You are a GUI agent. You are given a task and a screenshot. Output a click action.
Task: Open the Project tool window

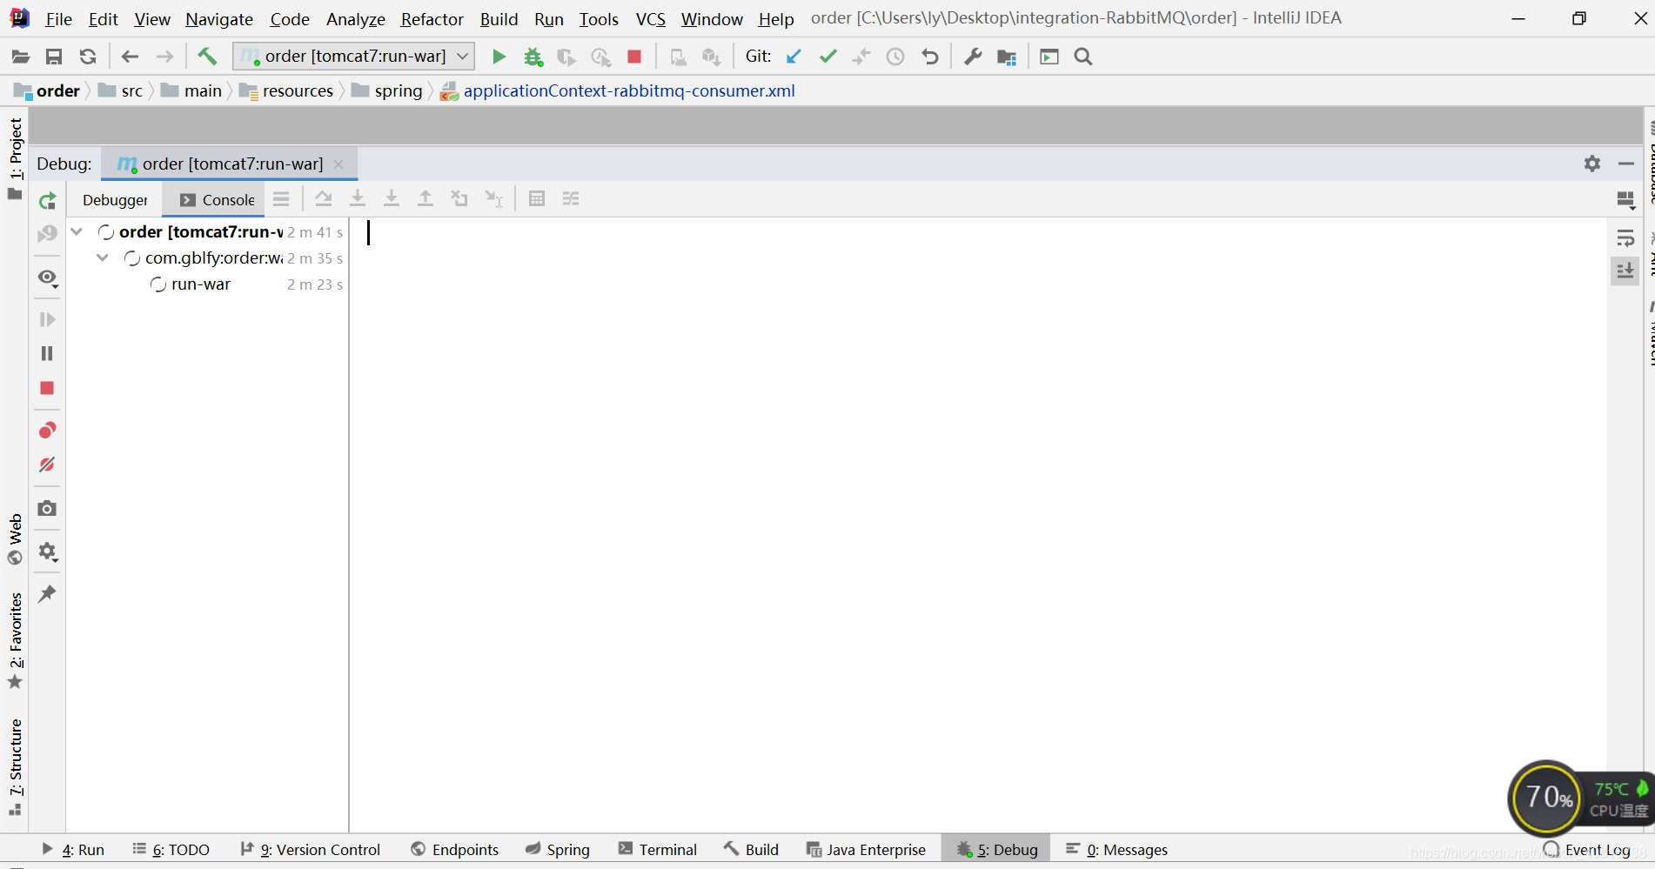click(16, 158)
